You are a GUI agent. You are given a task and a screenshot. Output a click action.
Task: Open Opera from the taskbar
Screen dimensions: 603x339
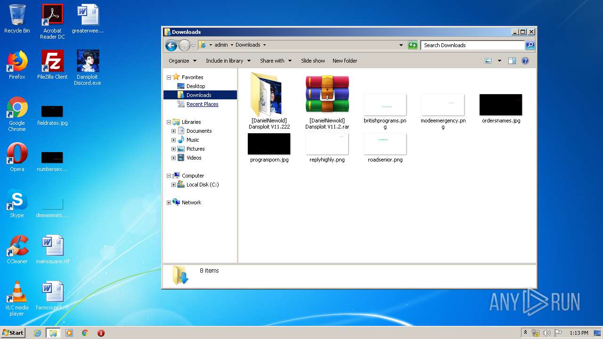click(101, 333)
